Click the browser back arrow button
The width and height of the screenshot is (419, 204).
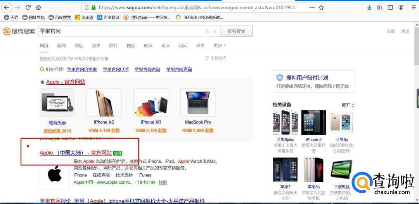click(x=7, y=7)
